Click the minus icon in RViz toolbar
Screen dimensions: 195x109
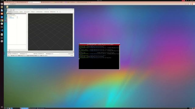click(x=60, y=12)
